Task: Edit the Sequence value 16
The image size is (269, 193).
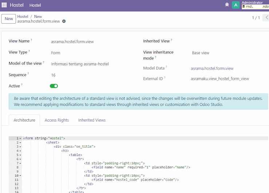Action: 53,75
